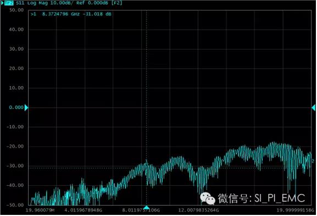
Task: Click the SI_PI_EMC watermark text
Action: point(280,198)
